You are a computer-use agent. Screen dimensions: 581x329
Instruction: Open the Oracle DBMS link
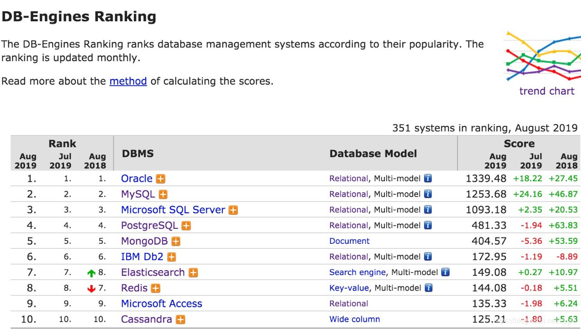(x=137, y=179)
